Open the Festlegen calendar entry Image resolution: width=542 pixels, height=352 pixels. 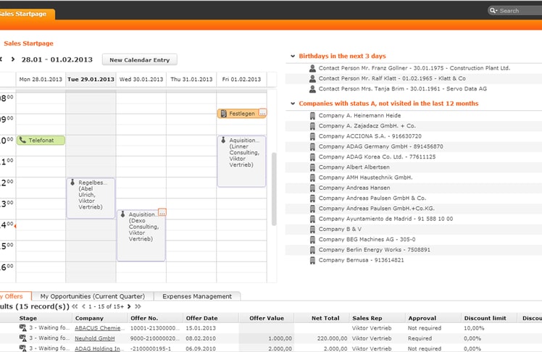pyautogui.click(x=241, y=114)
